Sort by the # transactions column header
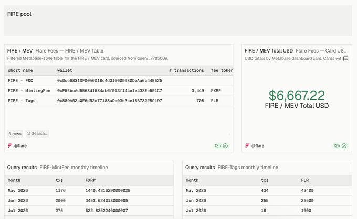The height and width of the screenshot is (219, 357). tap(186, 70)
